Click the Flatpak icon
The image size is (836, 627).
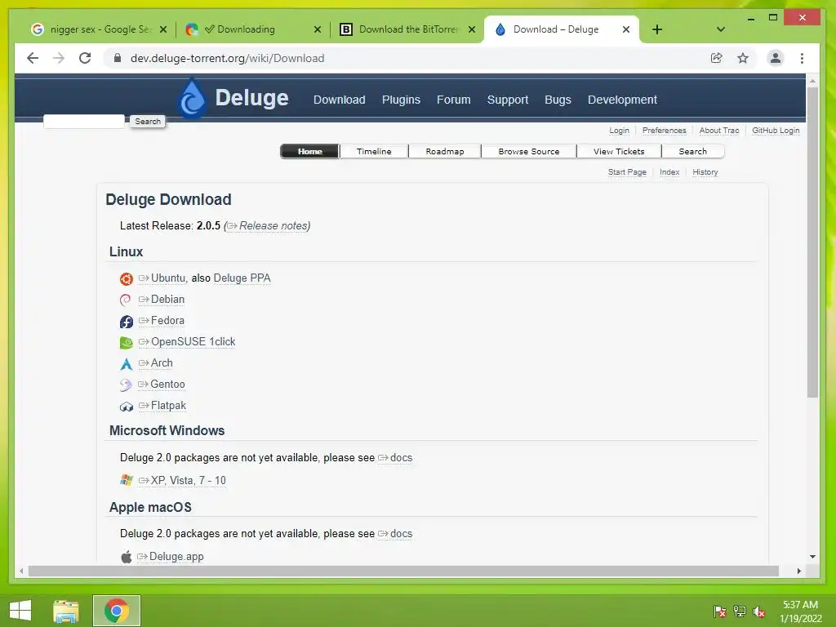click(x=127, y=407)
